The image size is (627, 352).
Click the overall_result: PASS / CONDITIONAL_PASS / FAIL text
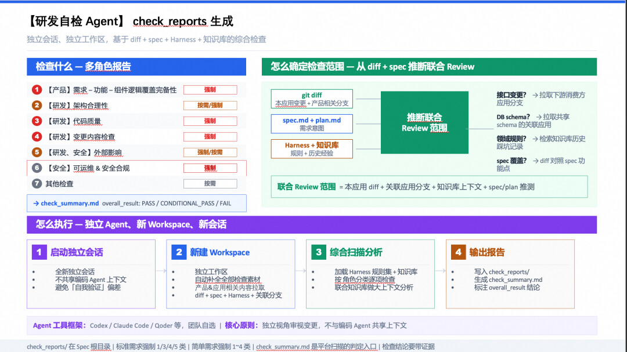(x=167, y=204)
